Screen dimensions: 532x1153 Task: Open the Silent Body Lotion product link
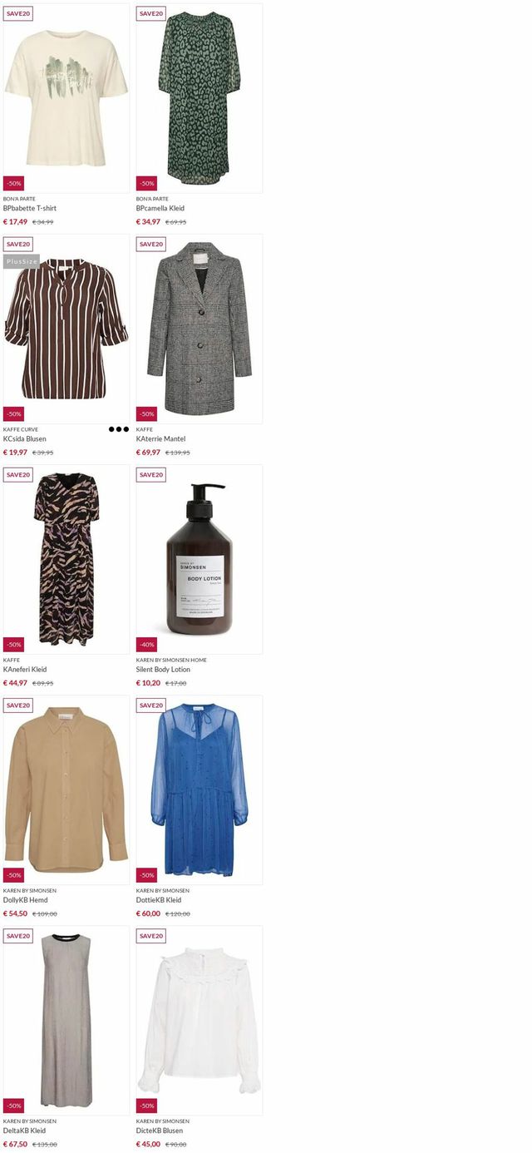coord(163,670)
